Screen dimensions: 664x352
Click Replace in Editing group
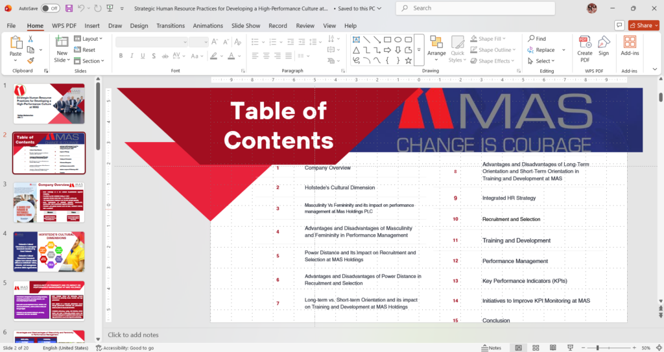(541, 49)
